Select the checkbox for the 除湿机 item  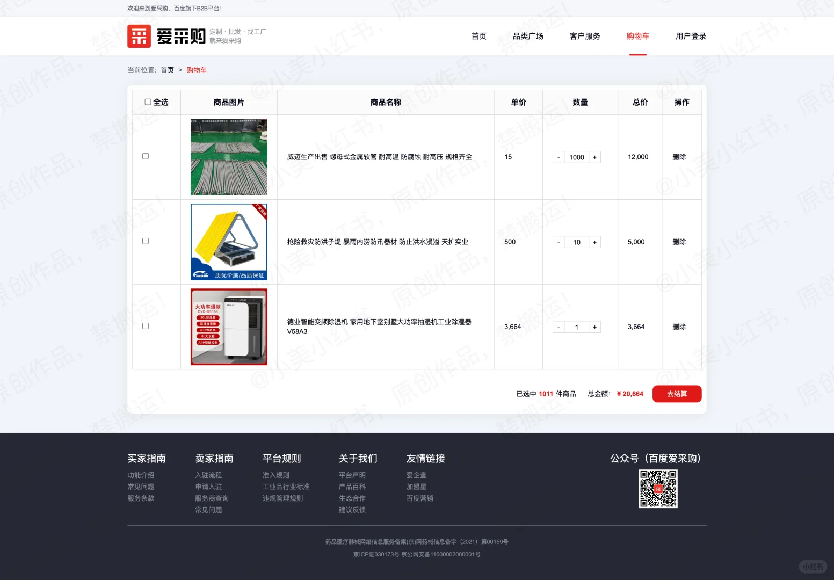tap(145, 326)
